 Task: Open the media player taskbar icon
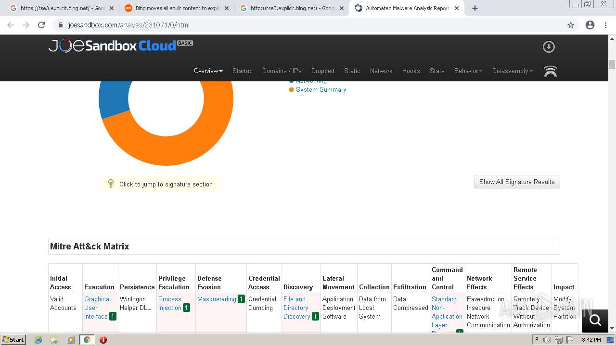pos(70,340)
